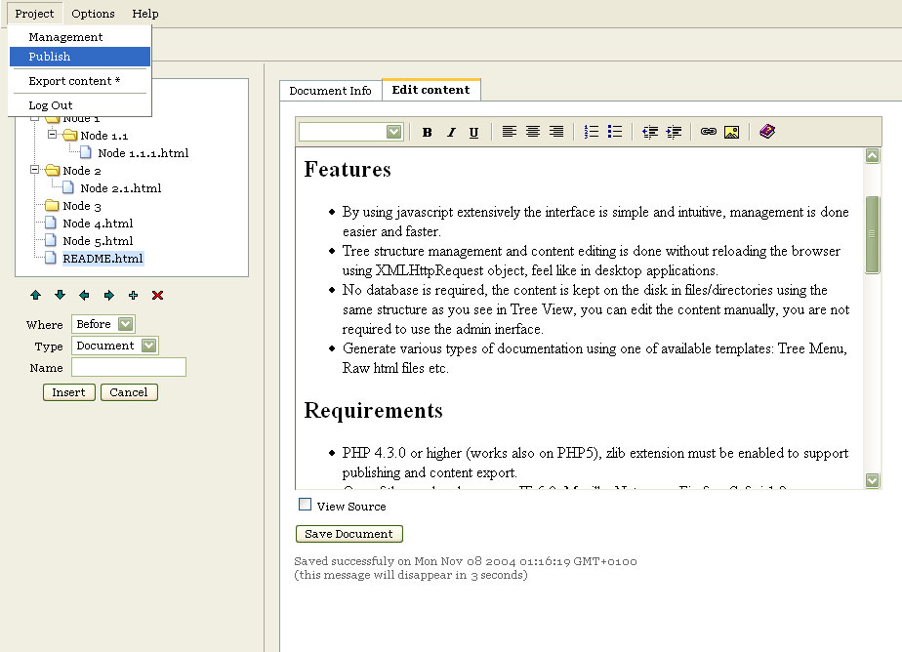The width and height of the screenshot is (902, 652).
Task: Click the insert hyperlink icon
Action: pos(709,132)
